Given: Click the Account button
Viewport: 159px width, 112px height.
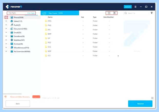Looking at the screenshot, I should (x=128, y=7).
